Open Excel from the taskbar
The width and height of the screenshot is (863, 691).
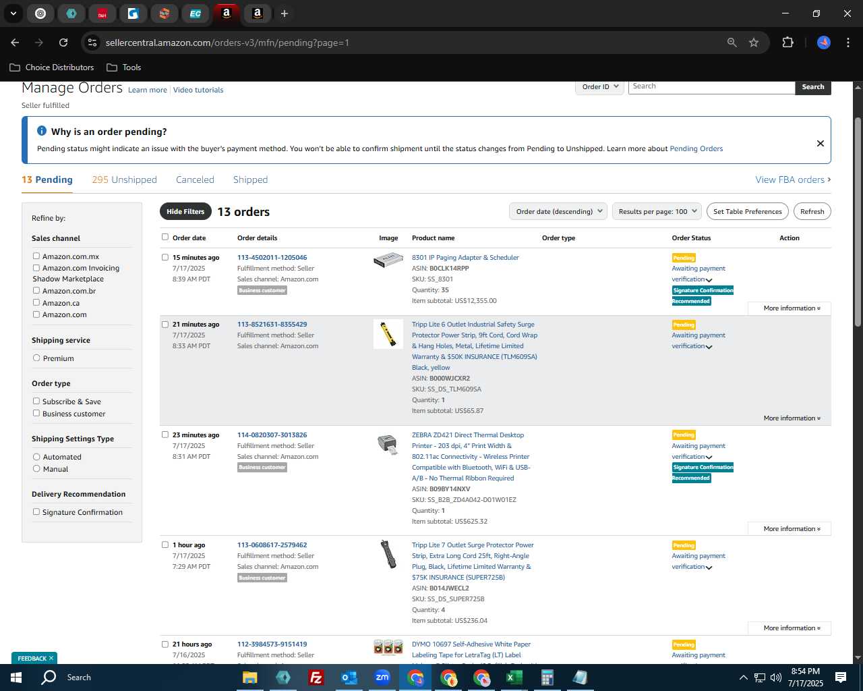[x=514, y=678]
